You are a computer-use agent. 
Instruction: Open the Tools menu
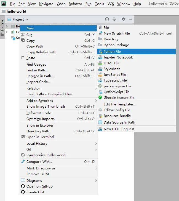tap(99, 4)
